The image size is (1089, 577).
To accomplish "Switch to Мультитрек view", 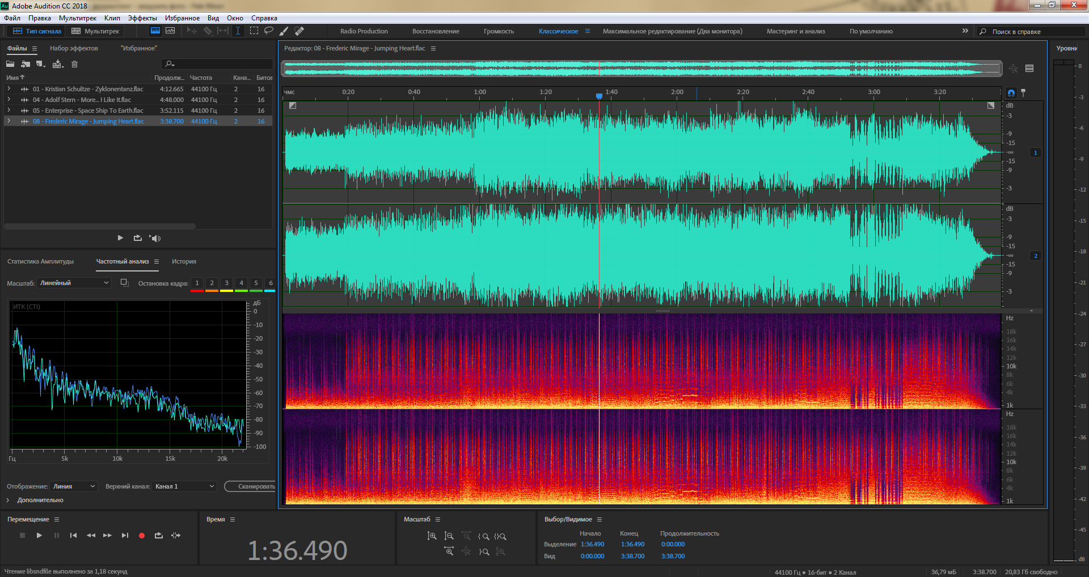I will pos(95,31).
